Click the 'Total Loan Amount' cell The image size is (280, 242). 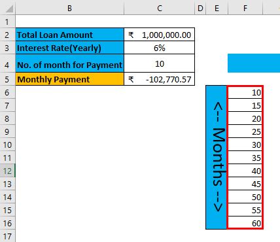tap(69, 35)
